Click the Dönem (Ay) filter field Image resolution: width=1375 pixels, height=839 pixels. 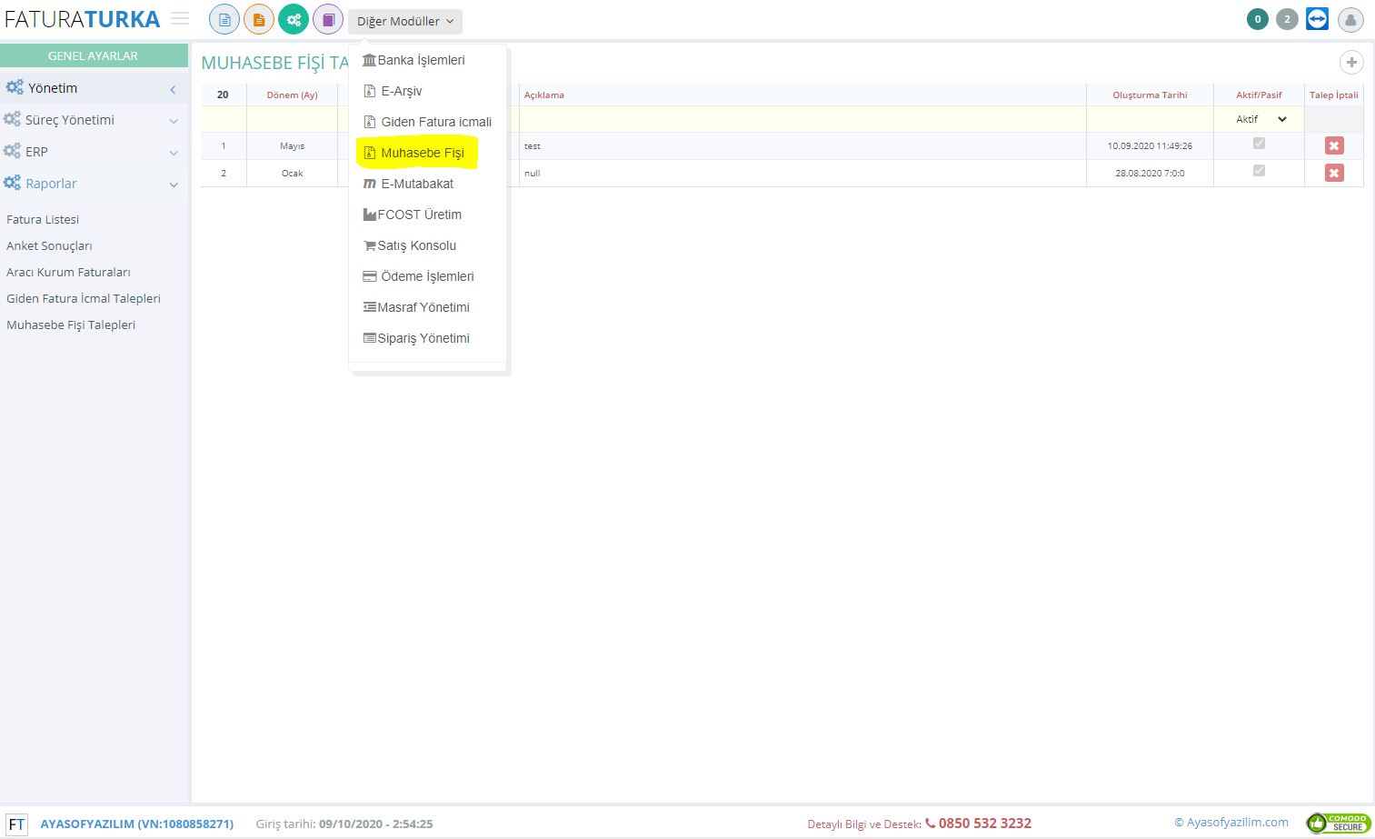(x=292, y=119)
